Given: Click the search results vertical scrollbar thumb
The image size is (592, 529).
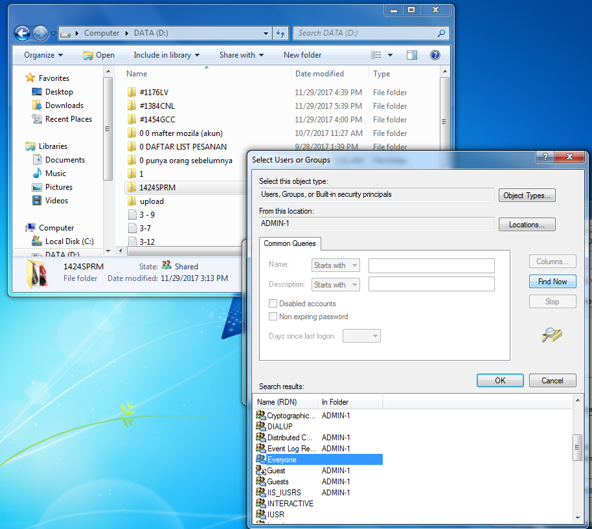Looking at the screenshot, I should [x=577, y=448].
